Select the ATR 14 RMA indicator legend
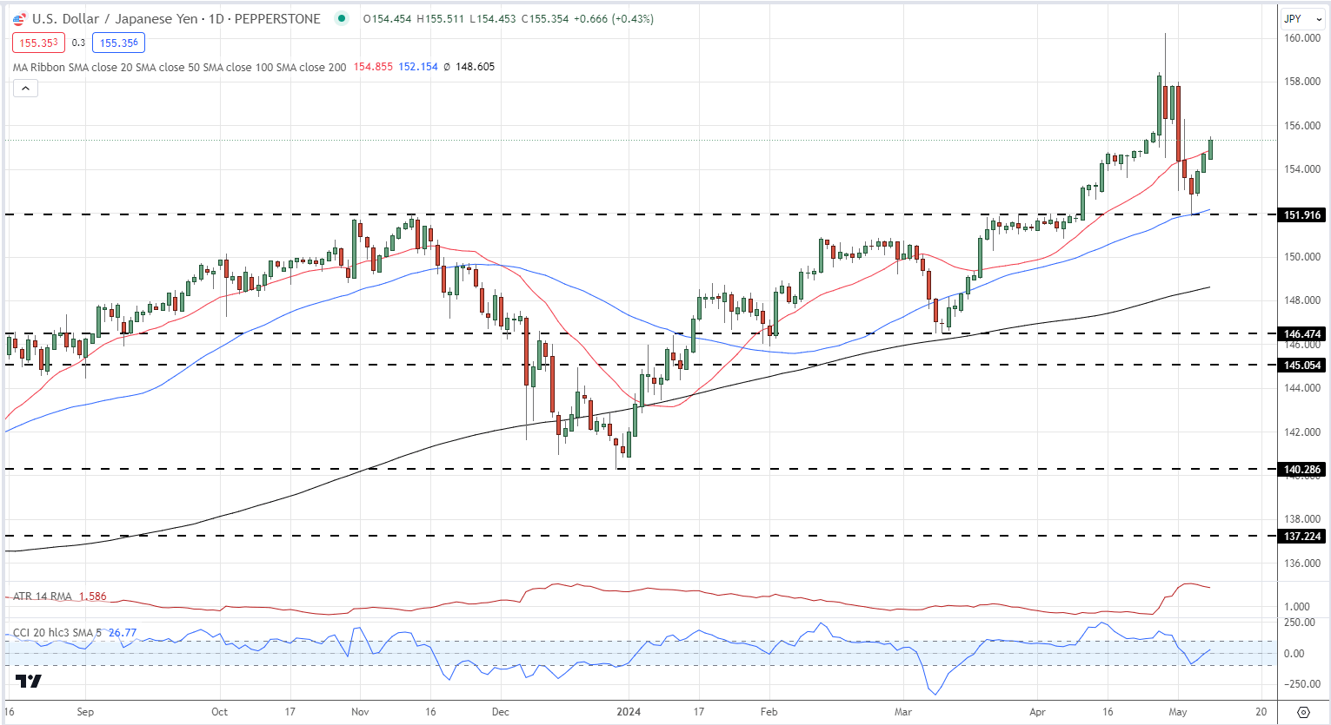 [43, 596]
